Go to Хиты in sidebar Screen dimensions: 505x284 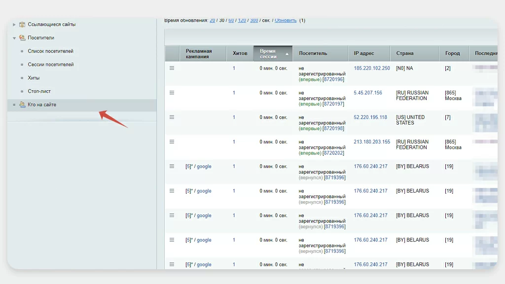click(34, 78)
